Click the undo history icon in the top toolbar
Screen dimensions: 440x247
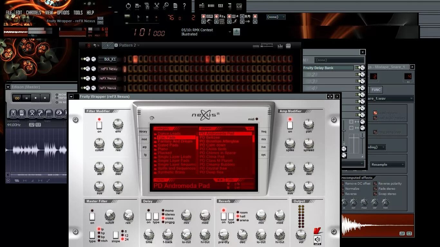point(128,6)
